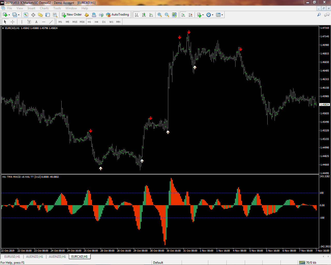Click the EURCAD,H1 chart title triangle
Image resolution: width=331 pixels, height=265 pixels.
click(x=3, y=28)
